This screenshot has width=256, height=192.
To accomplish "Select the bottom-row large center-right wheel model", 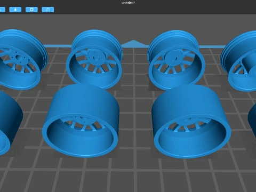I will (x=191, y=122).
